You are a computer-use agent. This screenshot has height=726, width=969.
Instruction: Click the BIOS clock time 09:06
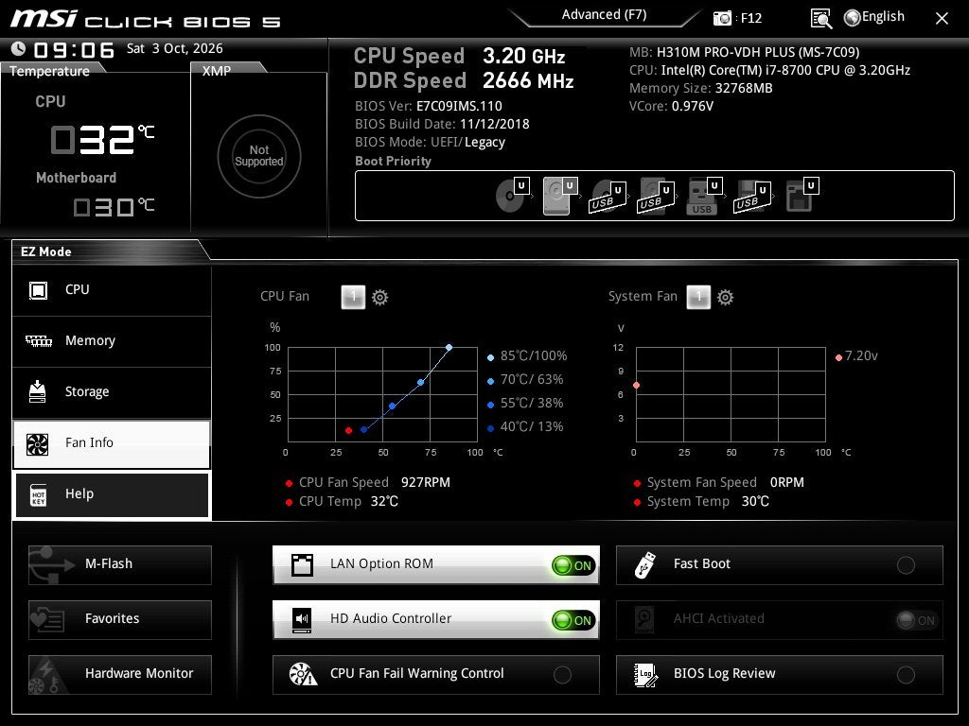pos(74,49)
